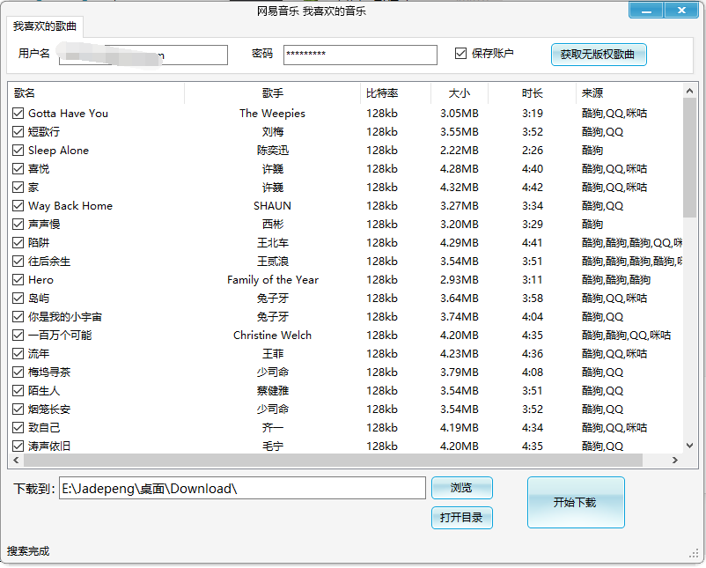
Task: Select artist Family of the Year
Action: [x=272, y=280]
